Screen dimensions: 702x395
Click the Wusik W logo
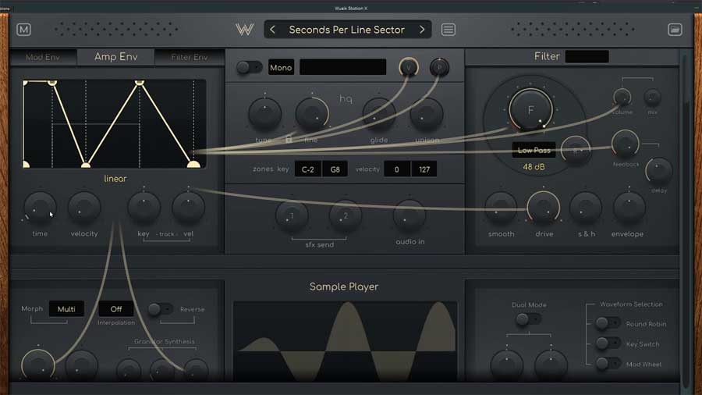244,30
